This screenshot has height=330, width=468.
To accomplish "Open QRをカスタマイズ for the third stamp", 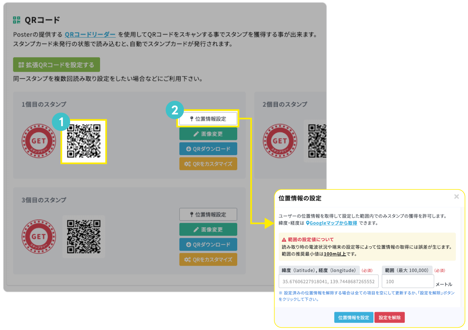I will tap(208, 260).
